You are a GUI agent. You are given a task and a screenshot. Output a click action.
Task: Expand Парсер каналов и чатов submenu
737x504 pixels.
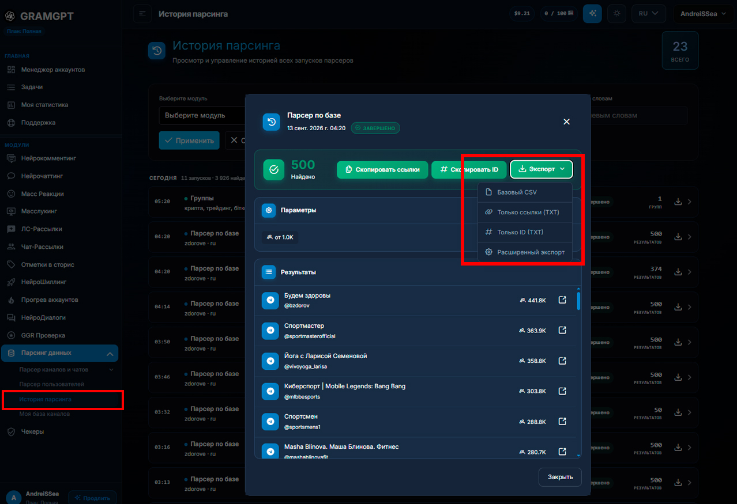[x=66, y=370]
